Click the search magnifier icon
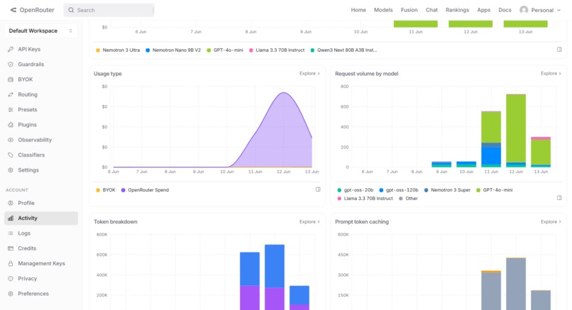The height and width of the screenshot is (310, 572). (71, 10)
